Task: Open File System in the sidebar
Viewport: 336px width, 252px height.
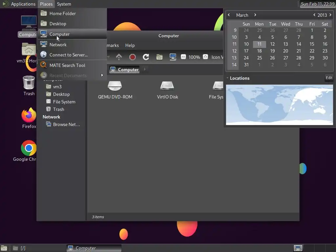Action: pos(64,102)
